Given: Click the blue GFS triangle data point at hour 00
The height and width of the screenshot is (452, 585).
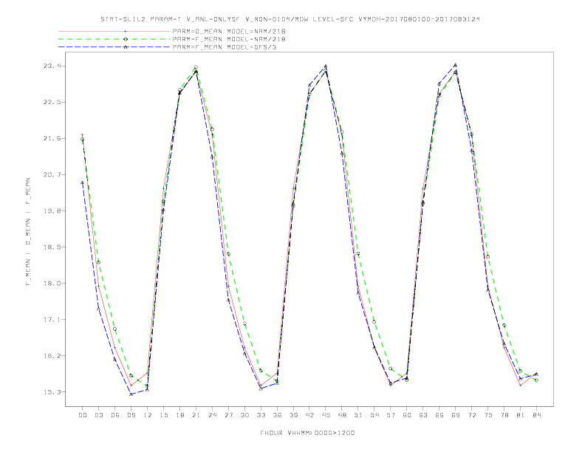Looking at the screenshot, I should click(x=83, y=182).
